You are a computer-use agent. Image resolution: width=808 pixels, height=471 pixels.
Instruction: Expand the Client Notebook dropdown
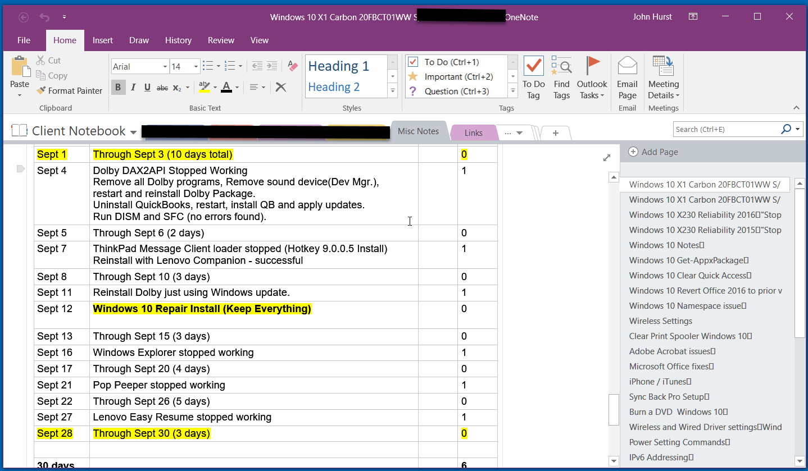(133, 132)
